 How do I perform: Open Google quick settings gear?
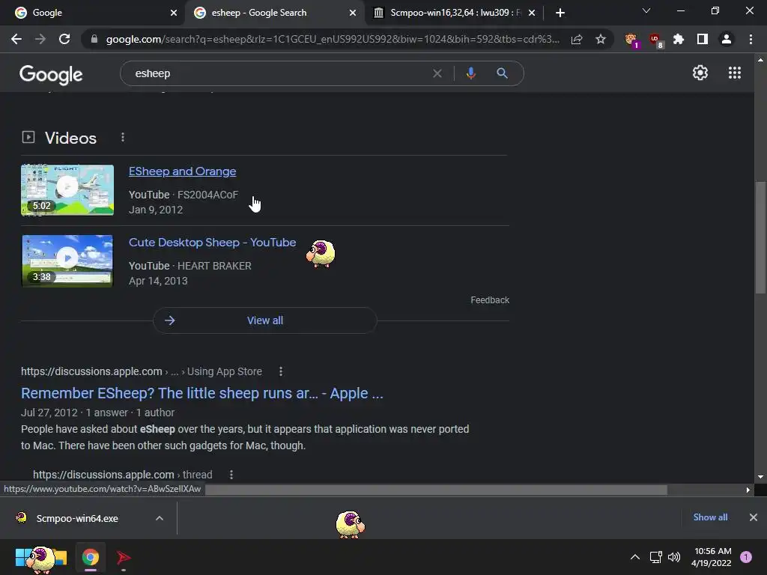pos(700,73)
